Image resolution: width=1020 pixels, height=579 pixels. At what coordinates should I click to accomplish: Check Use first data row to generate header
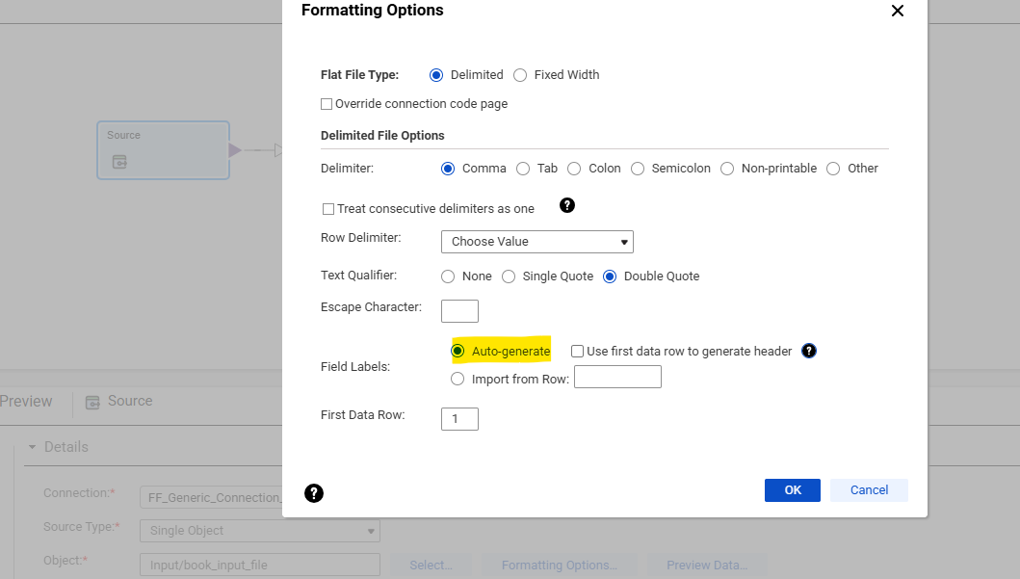click(577, 352)
